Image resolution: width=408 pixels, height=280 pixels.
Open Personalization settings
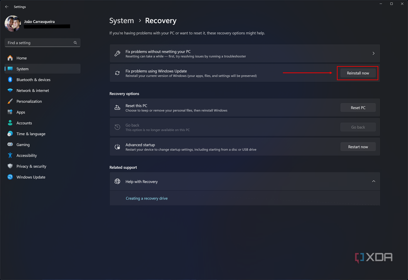coord(43,101)
